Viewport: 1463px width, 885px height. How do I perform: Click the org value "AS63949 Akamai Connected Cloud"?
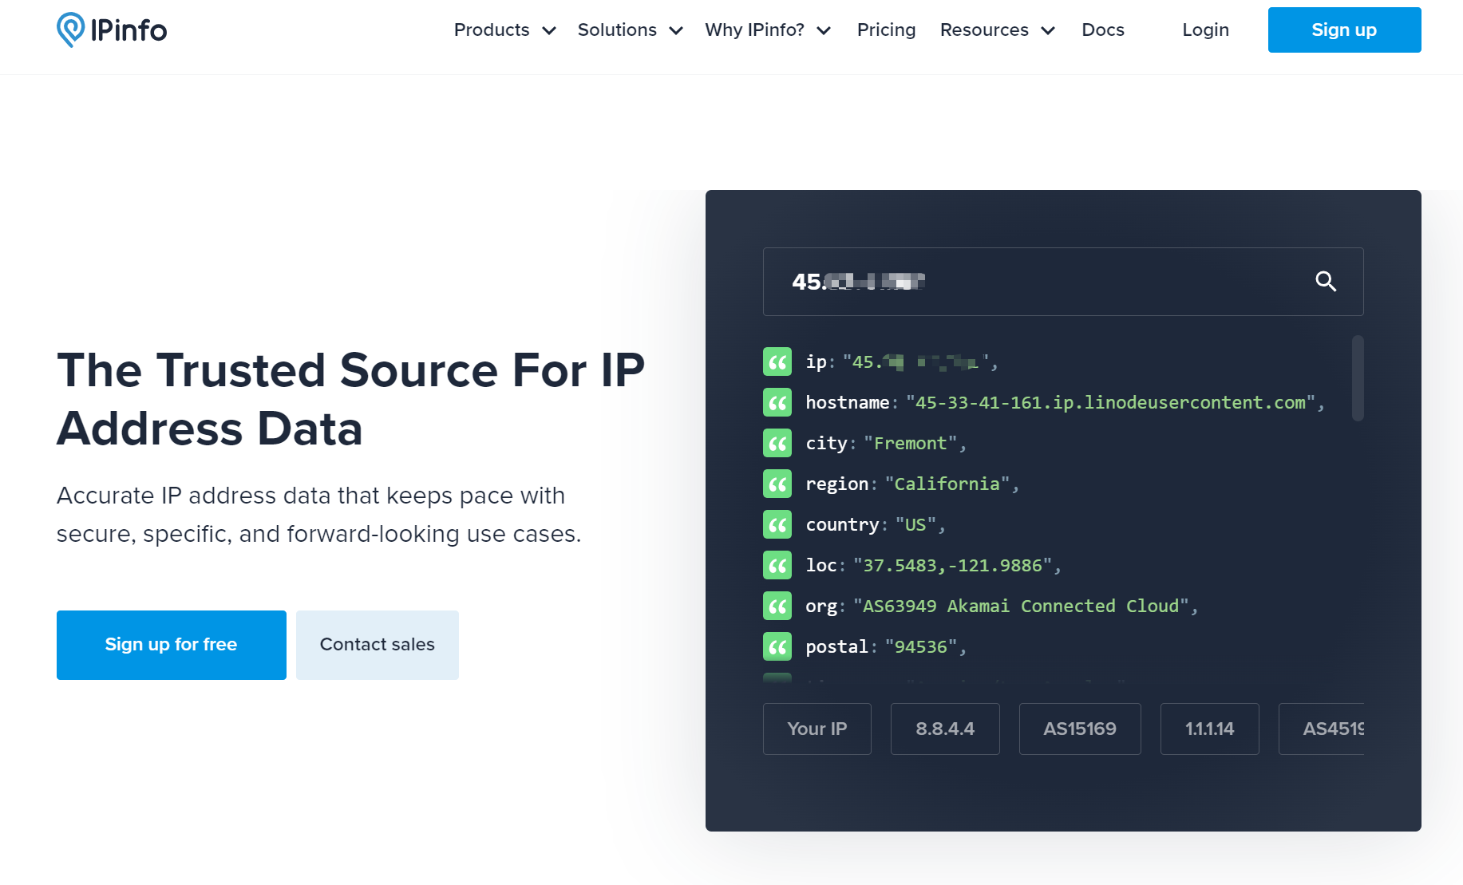[1022, 606]
